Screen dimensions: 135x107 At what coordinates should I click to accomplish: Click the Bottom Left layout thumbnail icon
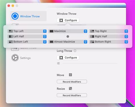pos(11,42)
